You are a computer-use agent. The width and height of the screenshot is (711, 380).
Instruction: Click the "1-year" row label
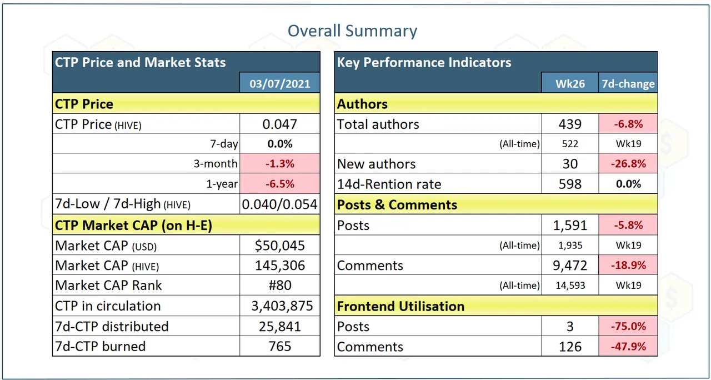pos(222,184)
